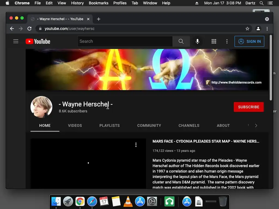
Task: Open the Help menu
Action: (166, 3)
